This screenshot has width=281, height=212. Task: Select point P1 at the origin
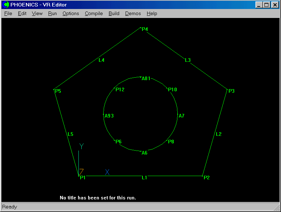(82, 178)
